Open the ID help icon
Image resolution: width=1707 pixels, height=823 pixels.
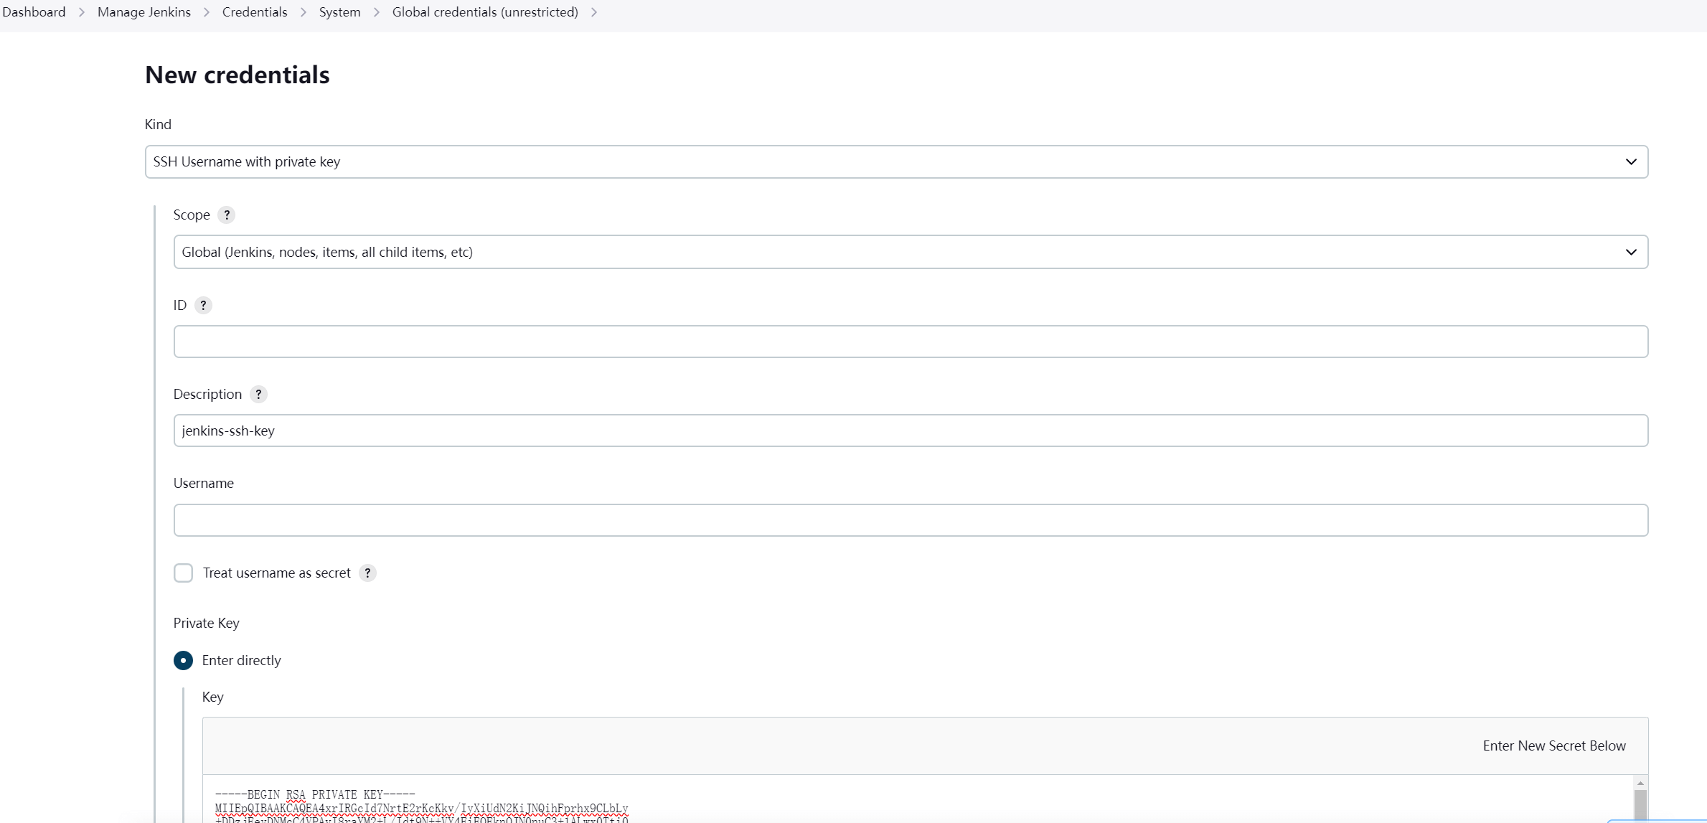click(x=203, y=306)
